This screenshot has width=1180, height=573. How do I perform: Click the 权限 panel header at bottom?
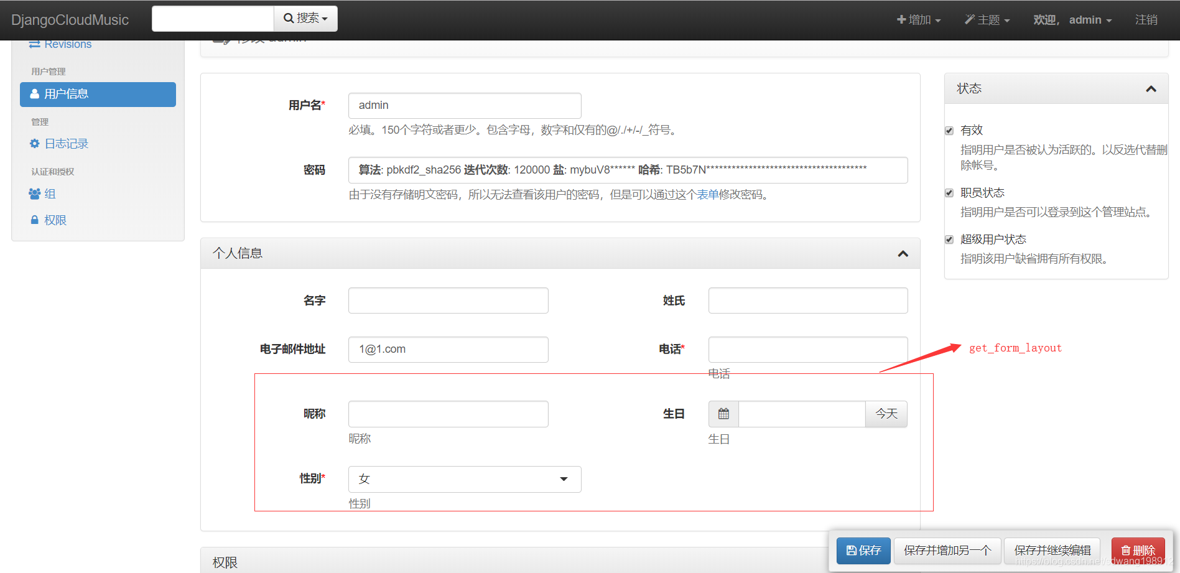(514, 561)
